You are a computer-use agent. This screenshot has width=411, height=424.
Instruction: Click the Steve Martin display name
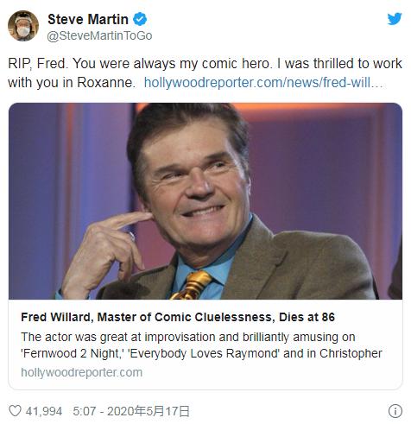click(88, 19)
